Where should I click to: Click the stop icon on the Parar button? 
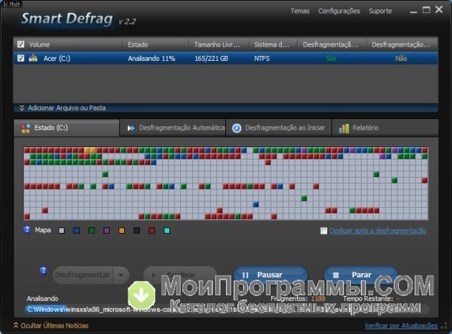point(336,275)
